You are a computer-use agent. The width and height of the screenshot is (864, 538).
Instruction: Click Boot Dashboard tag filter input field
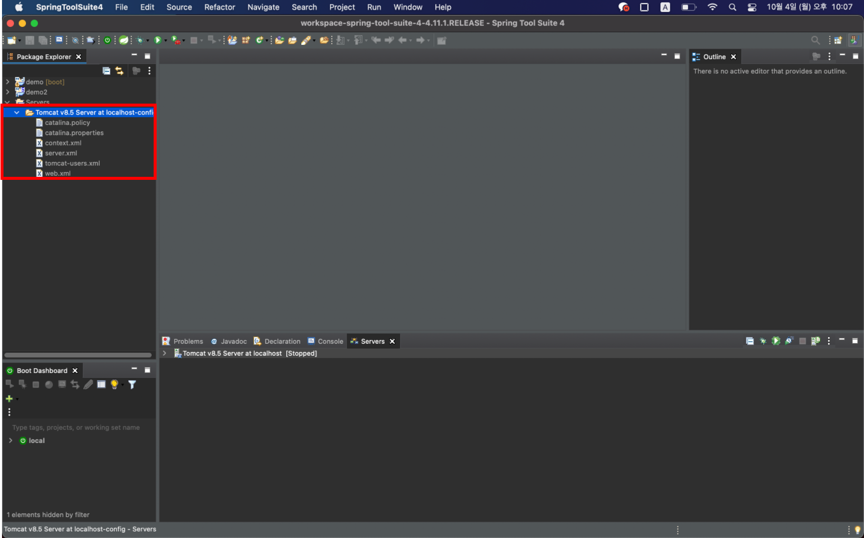point(79,427)
